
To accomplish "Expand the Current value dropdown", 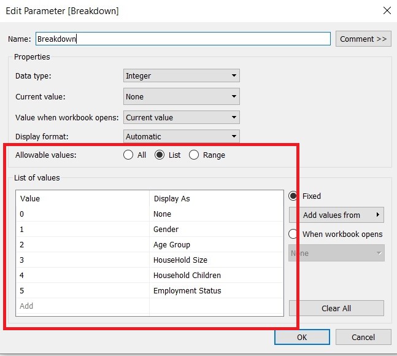I will (181, 96).
